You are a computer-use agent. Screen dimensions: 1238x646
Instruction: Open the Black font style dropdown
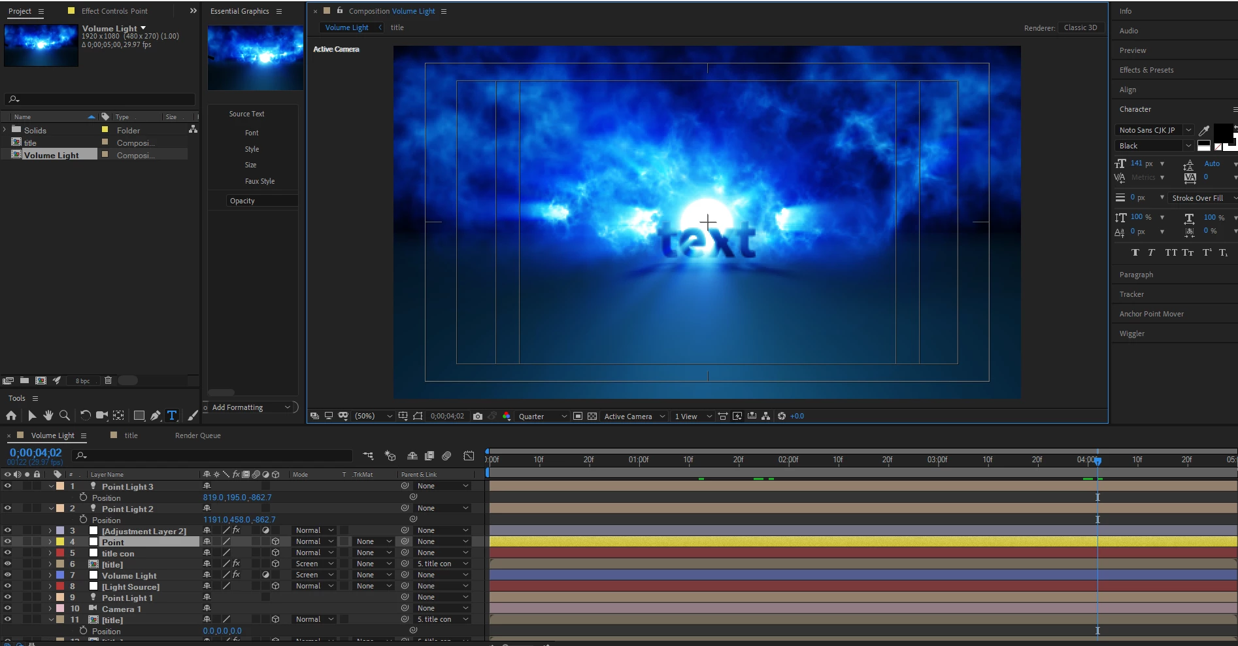pyautogui.click(x=1154, y=146)
